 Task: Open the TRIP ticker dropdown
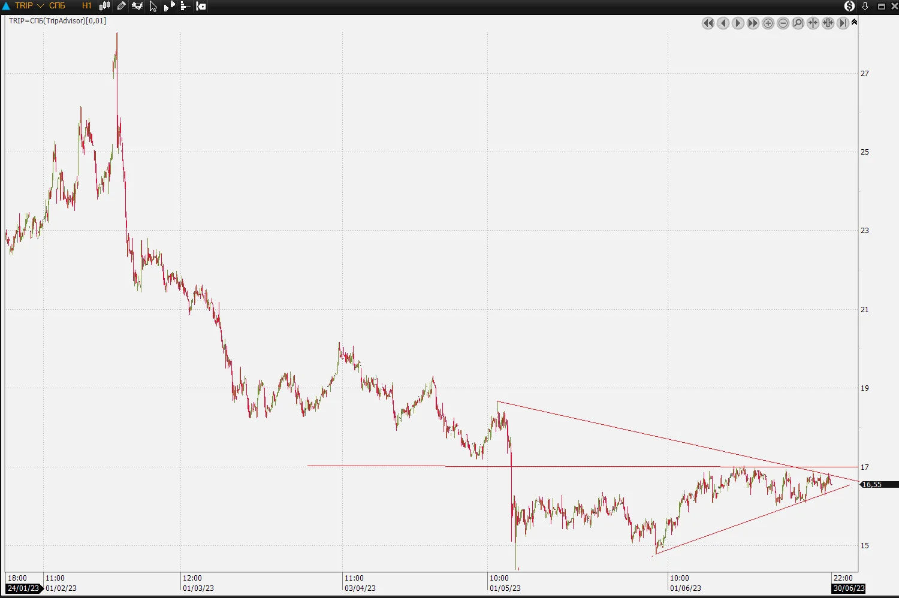(x=40, y=6)
